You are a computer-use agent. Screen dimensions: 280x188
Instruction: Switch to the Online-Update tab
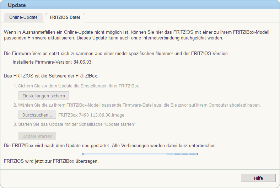pyautogui.click(x=23, y=17)
